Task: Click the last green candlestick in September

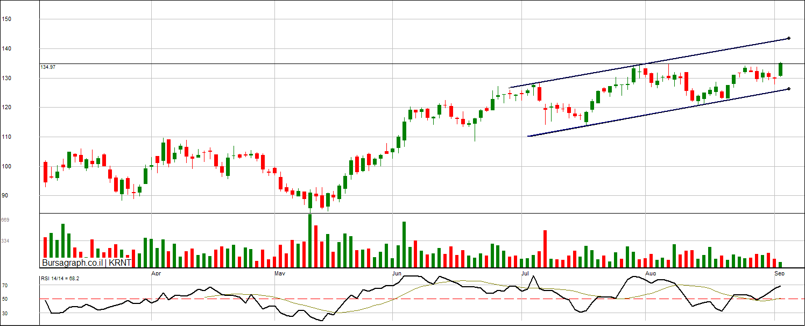Action: click(780, 69)
